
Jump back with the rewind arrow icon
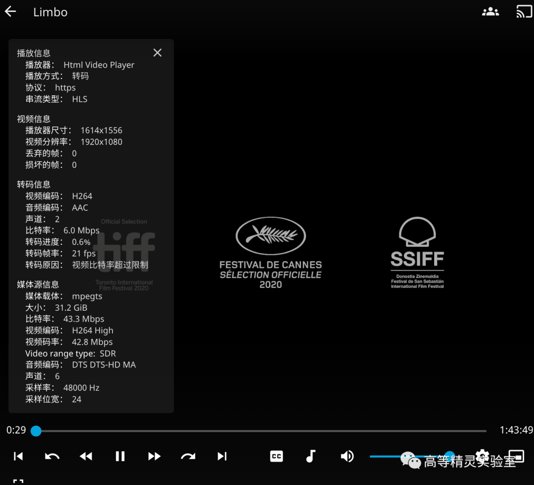[52, 456]
